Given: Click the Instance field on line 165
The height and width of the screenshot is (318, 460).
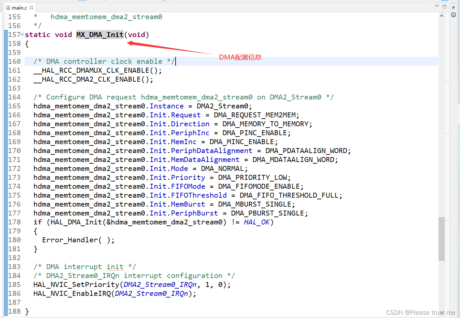Looking at the screenshot, I should pos(166,106).
